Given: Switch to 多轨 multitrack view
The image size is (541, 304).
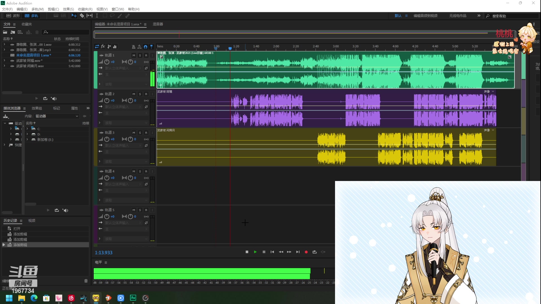Looking at the screenshot, I should coord(31,16).
